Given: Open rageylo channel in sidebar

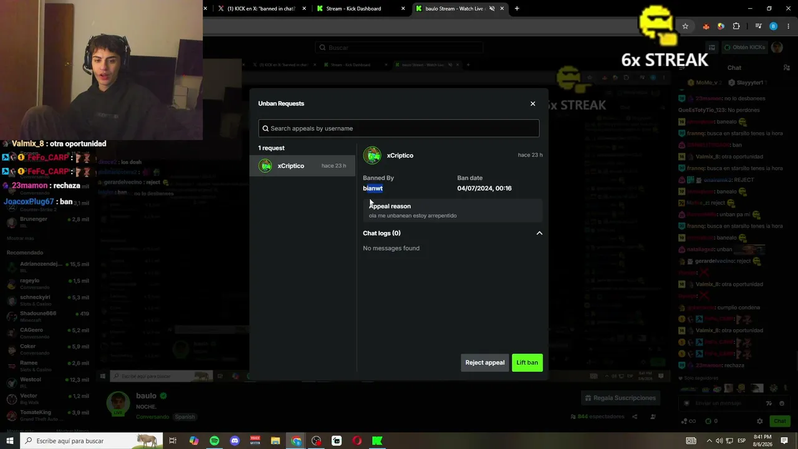Looking at the screenshot, I should pos(48,283).
